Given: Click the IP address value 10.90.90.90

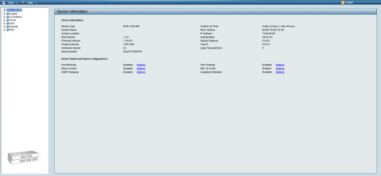Looking at the screenshot, I should pos(269,33).
